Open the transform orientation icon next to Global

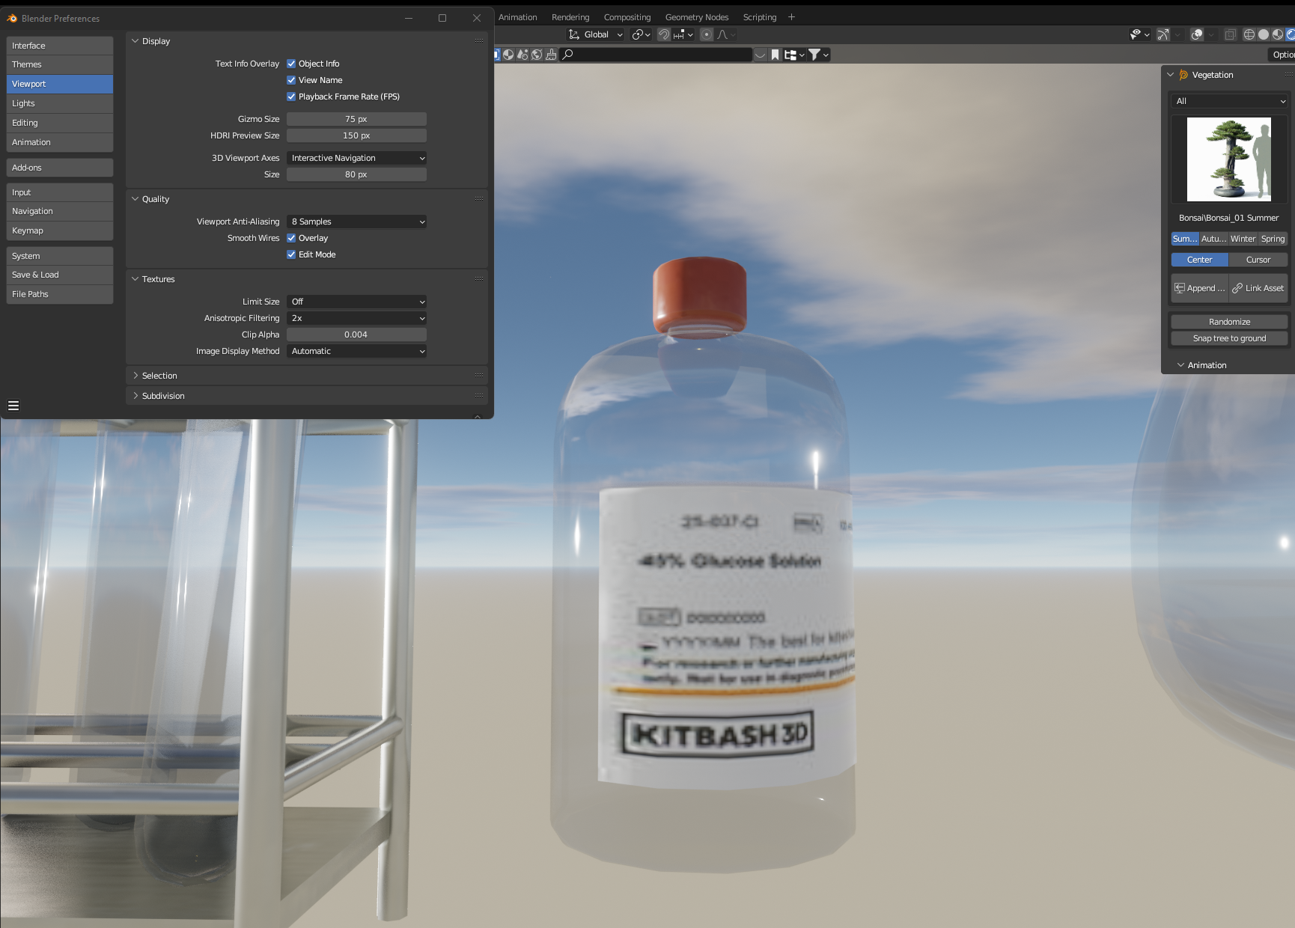[574, 34]
